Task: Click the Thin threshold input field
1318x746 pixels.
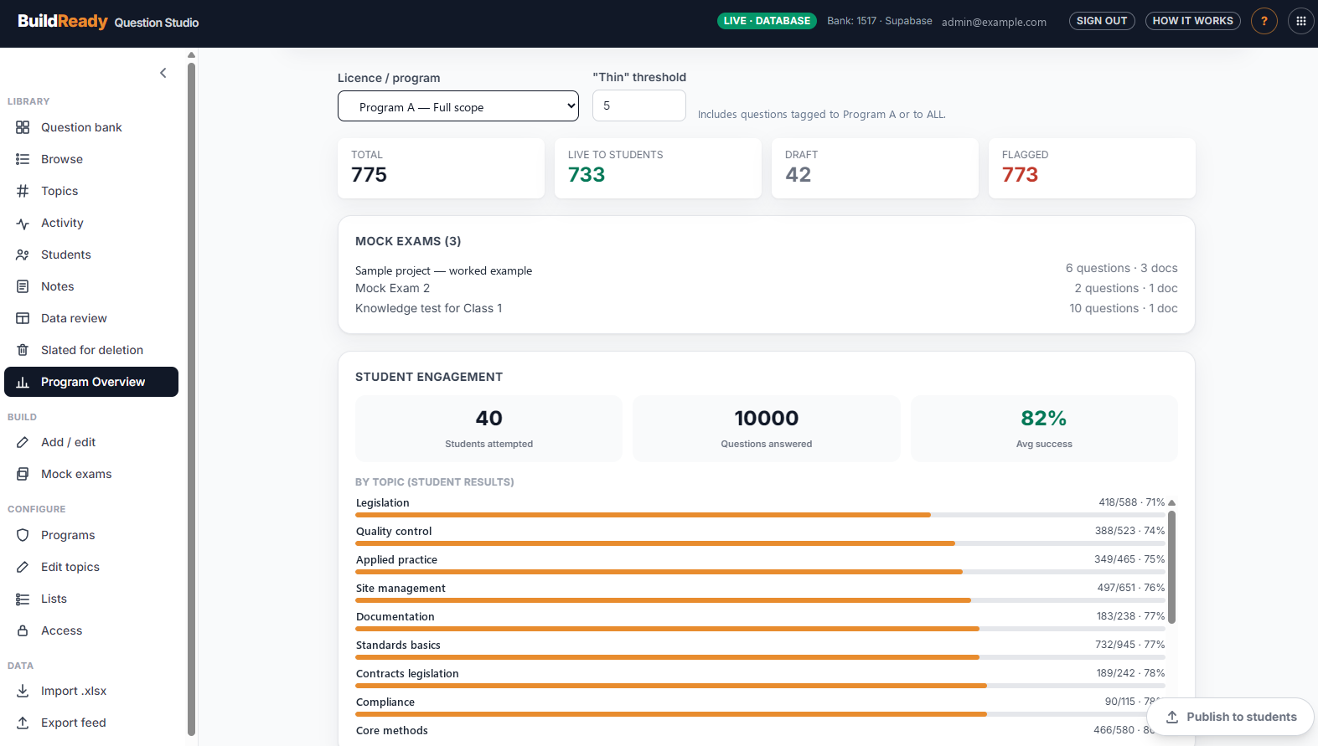Action: pyautogui.click(x=639, y=105)
